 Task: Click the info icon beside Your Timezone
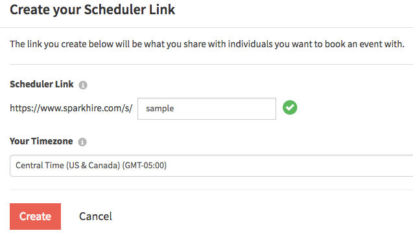82,142
